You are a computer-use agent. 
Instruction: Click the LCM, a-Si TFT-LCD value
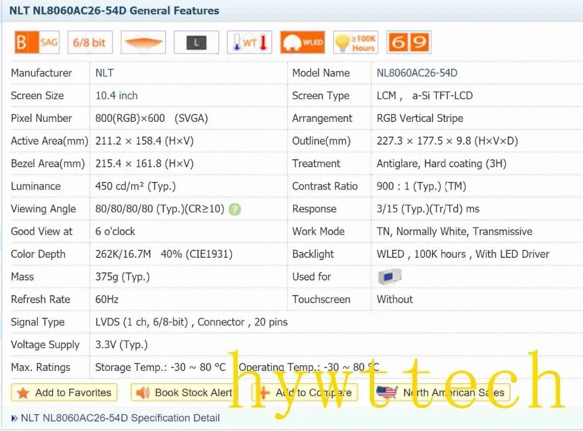click(x=424, y=96)
